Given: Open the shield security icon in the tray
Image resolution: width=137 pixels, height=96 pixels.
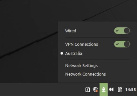Looking at the screenshot, I should (95, 89).
